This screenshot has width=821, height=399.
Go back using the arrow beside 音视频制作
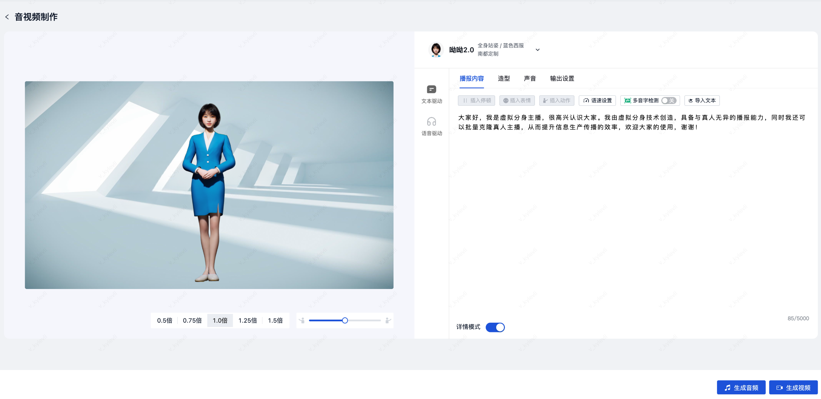[x=7, y=17]
